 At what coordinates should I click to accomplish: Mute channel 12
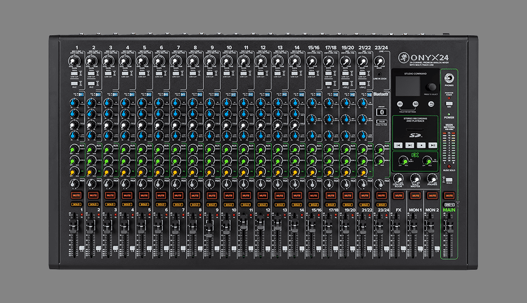263,195
